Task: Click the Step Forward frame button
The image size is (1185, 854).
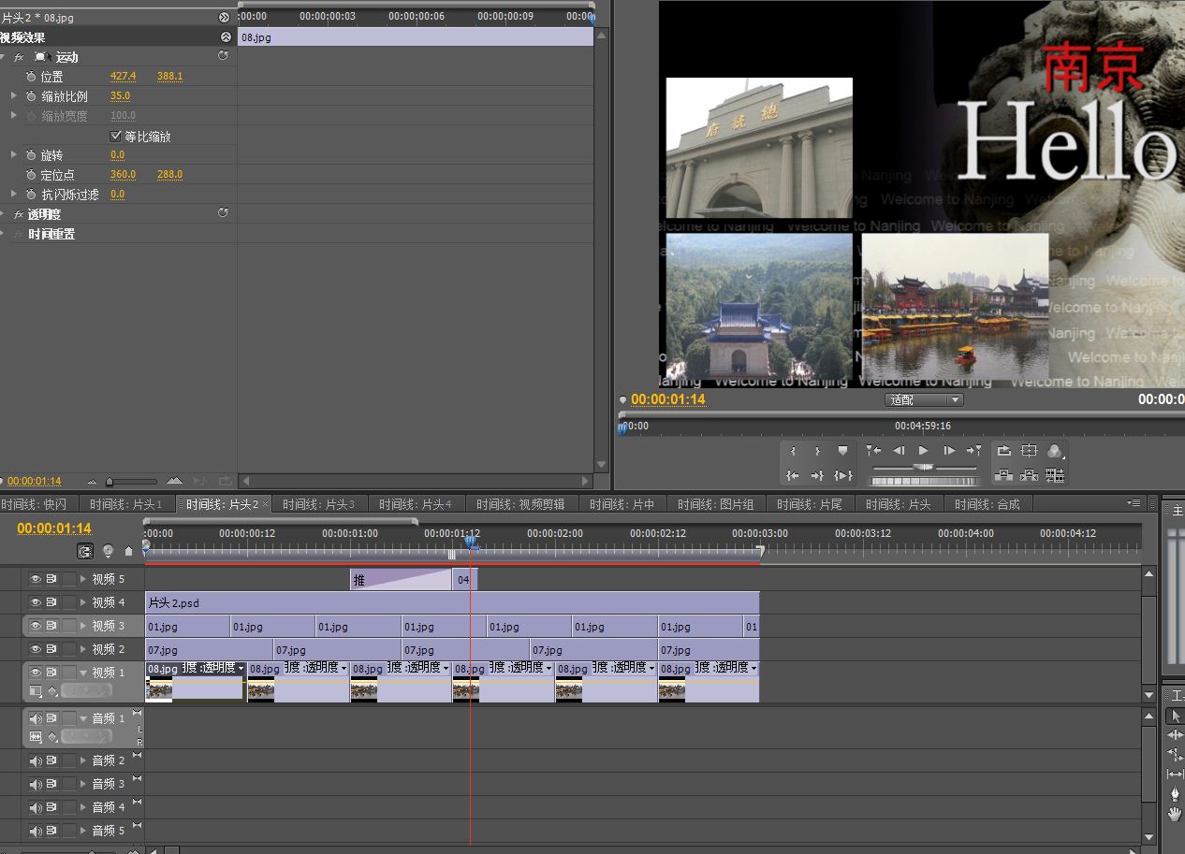Action: (x=949, y=451)
